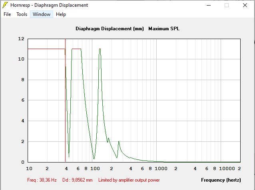Click the 'Dd : 9,8562 mm' readout
Viewport: 255px width, 190px height.
(x=78, y=180)
